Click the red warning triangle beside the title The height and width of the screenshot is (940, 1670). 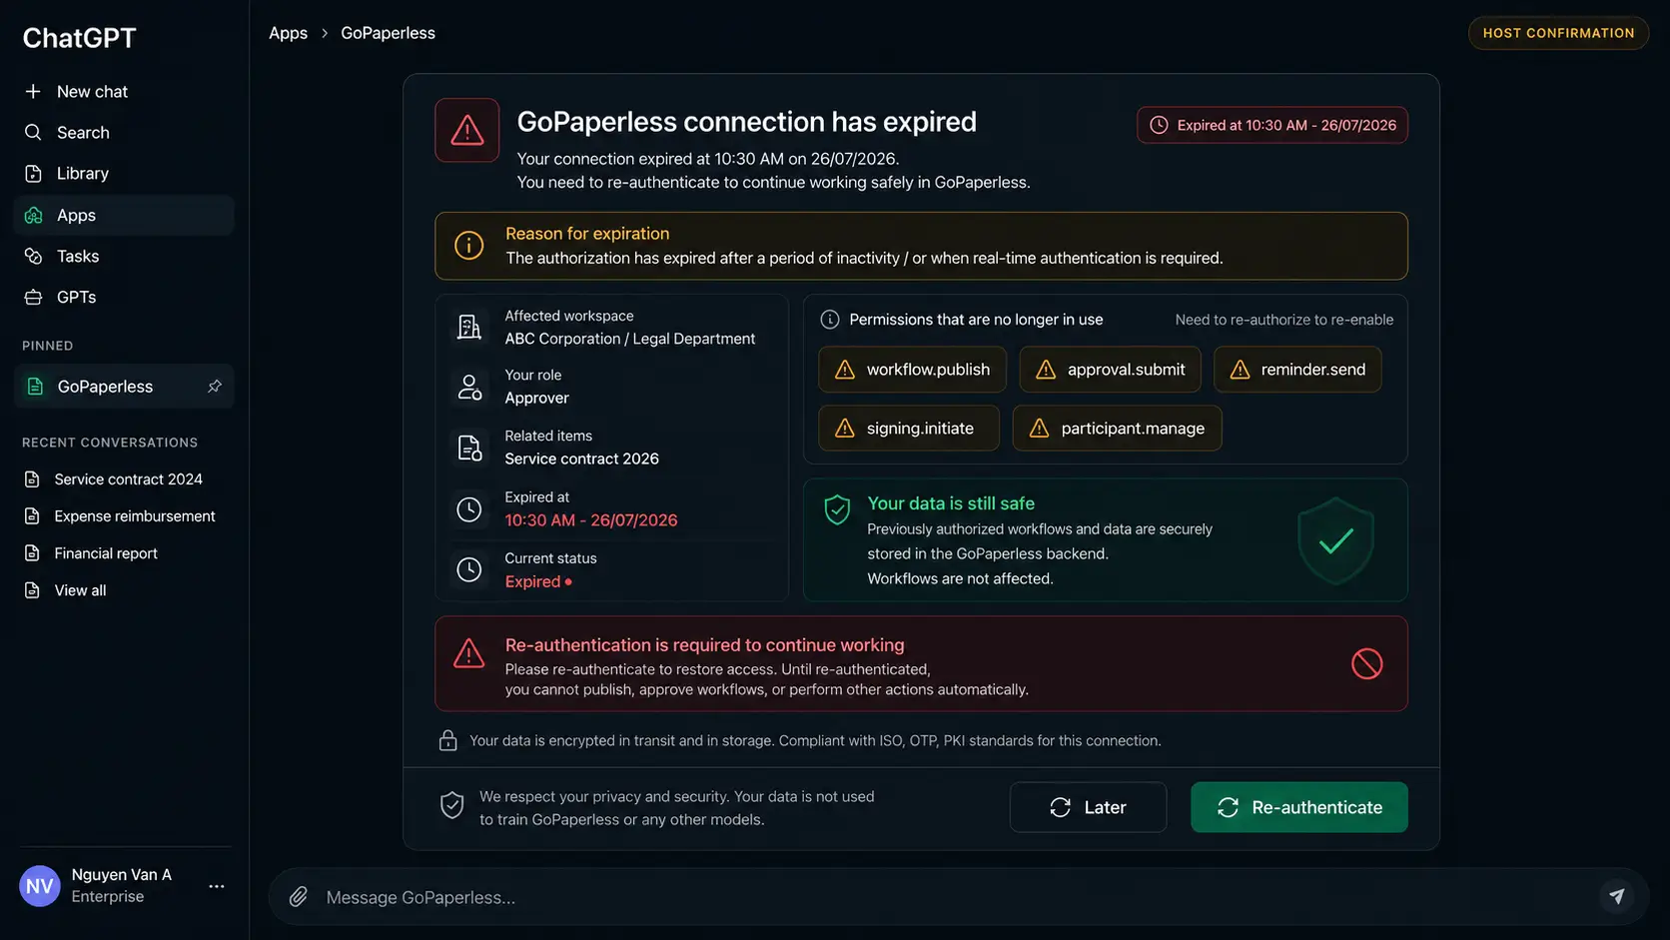(x=466, y=130)
